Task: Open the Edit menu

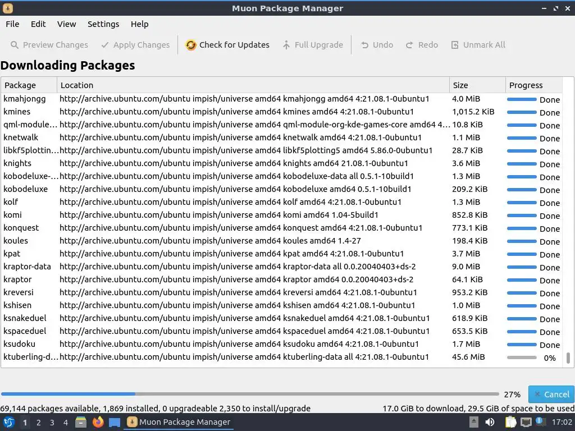Action: click(38, 24)
